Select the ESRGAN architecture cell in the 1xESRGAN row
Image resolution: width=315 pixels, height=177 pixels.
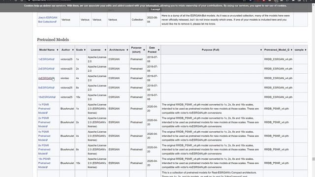114,59
